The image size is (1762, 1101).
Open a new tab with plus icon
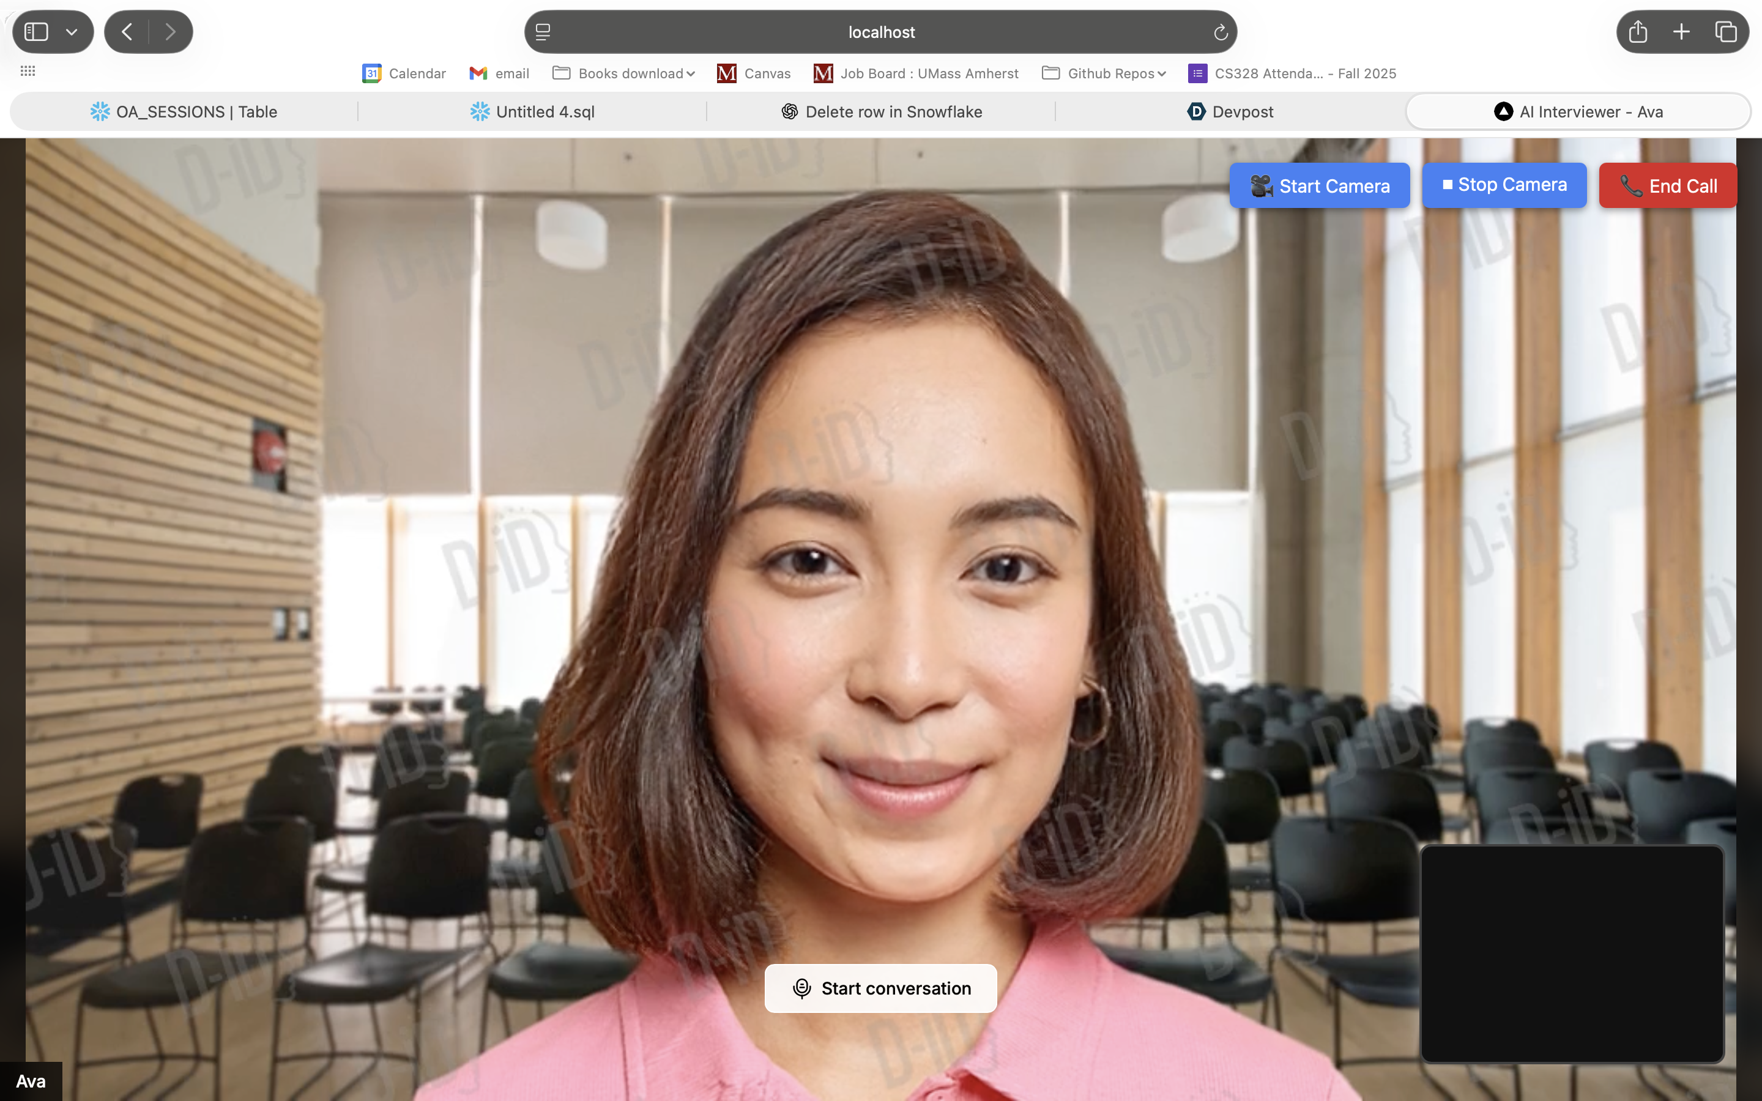coord(1681,32)
